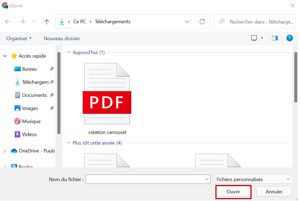Go back with the left arrow

pos(8,22)
